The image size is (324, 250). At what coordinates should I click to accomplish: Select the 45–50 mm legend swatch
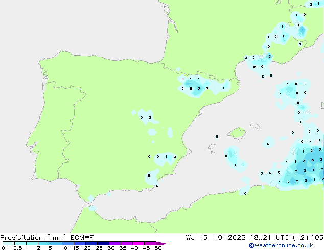[151, 244]
